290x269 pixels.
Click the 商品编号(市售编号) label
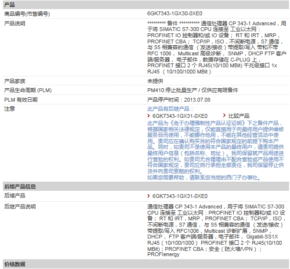tap(27, 14)
